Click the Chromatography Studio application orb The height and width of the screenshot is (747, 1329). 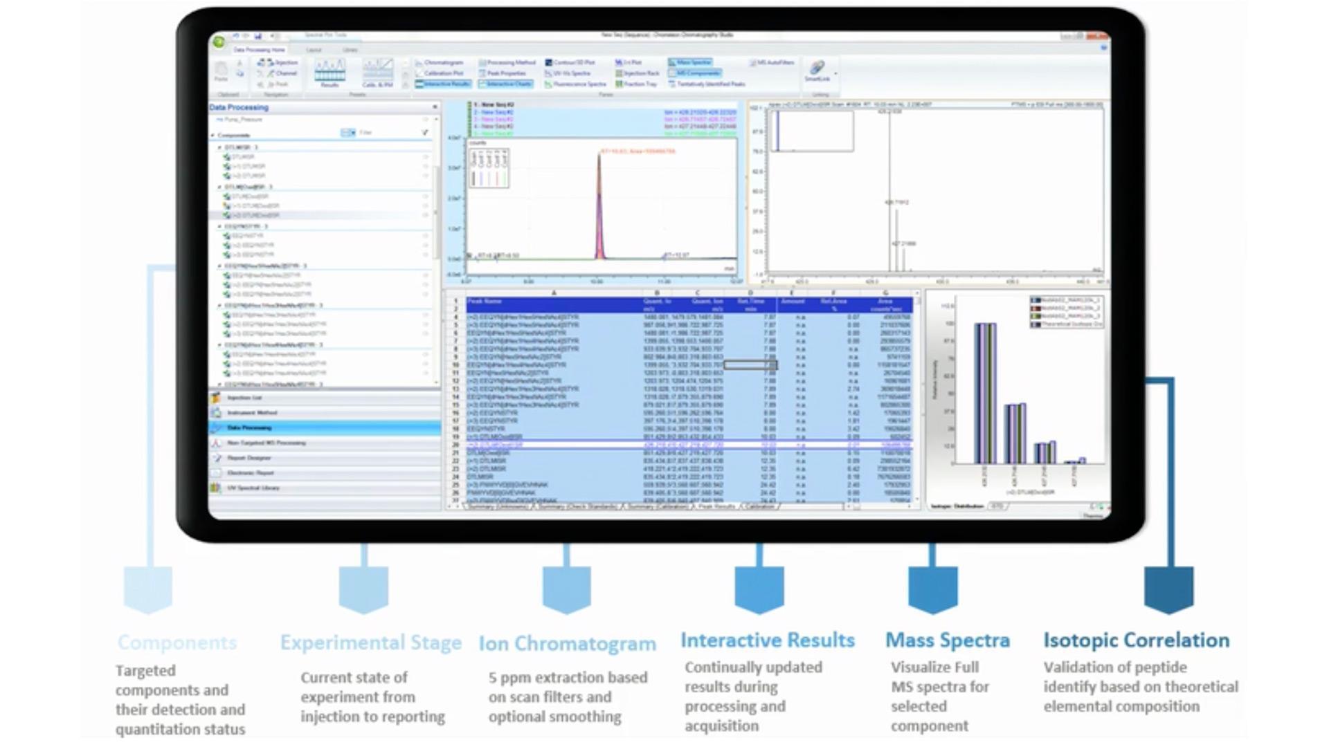pyautogui.click(x=219, y=42)
